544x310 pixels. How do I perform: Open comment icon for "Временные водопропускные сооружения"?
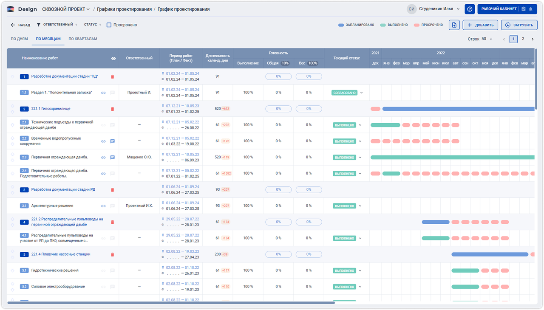(x=112, y=141)
